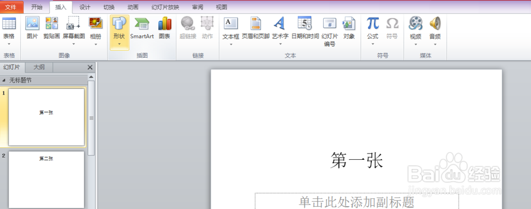This screenshot has width=531, height=209.
Task: Click the title text 第一张 on slide
Action: click(357, 160)
